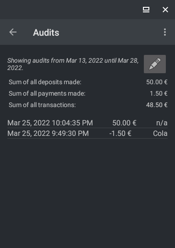The image size is (175, 248).
Task: Edit the audit date range with the pencil icon
Action: point(155,64)
